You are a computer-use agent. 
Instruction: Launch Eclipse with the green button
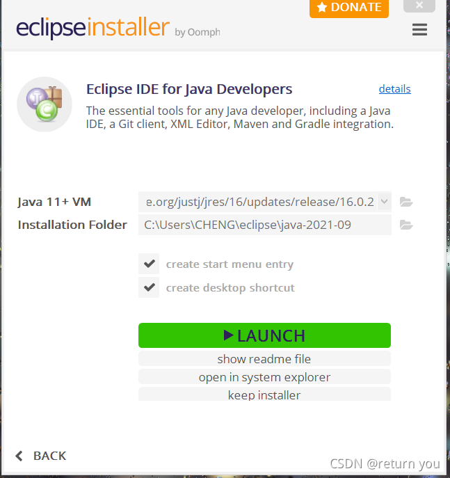tap(264, 335)
